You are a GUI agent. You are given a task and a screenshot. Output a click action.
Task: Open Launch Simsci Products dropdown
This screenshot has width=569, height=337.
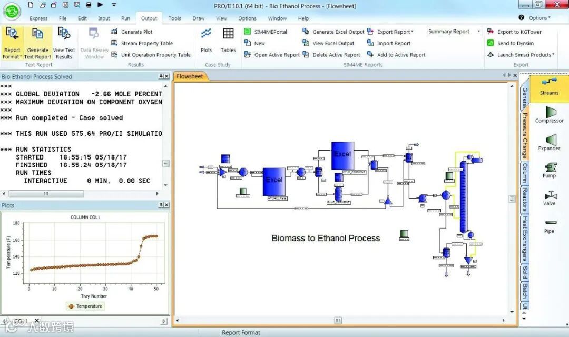[x=521, y=55]
